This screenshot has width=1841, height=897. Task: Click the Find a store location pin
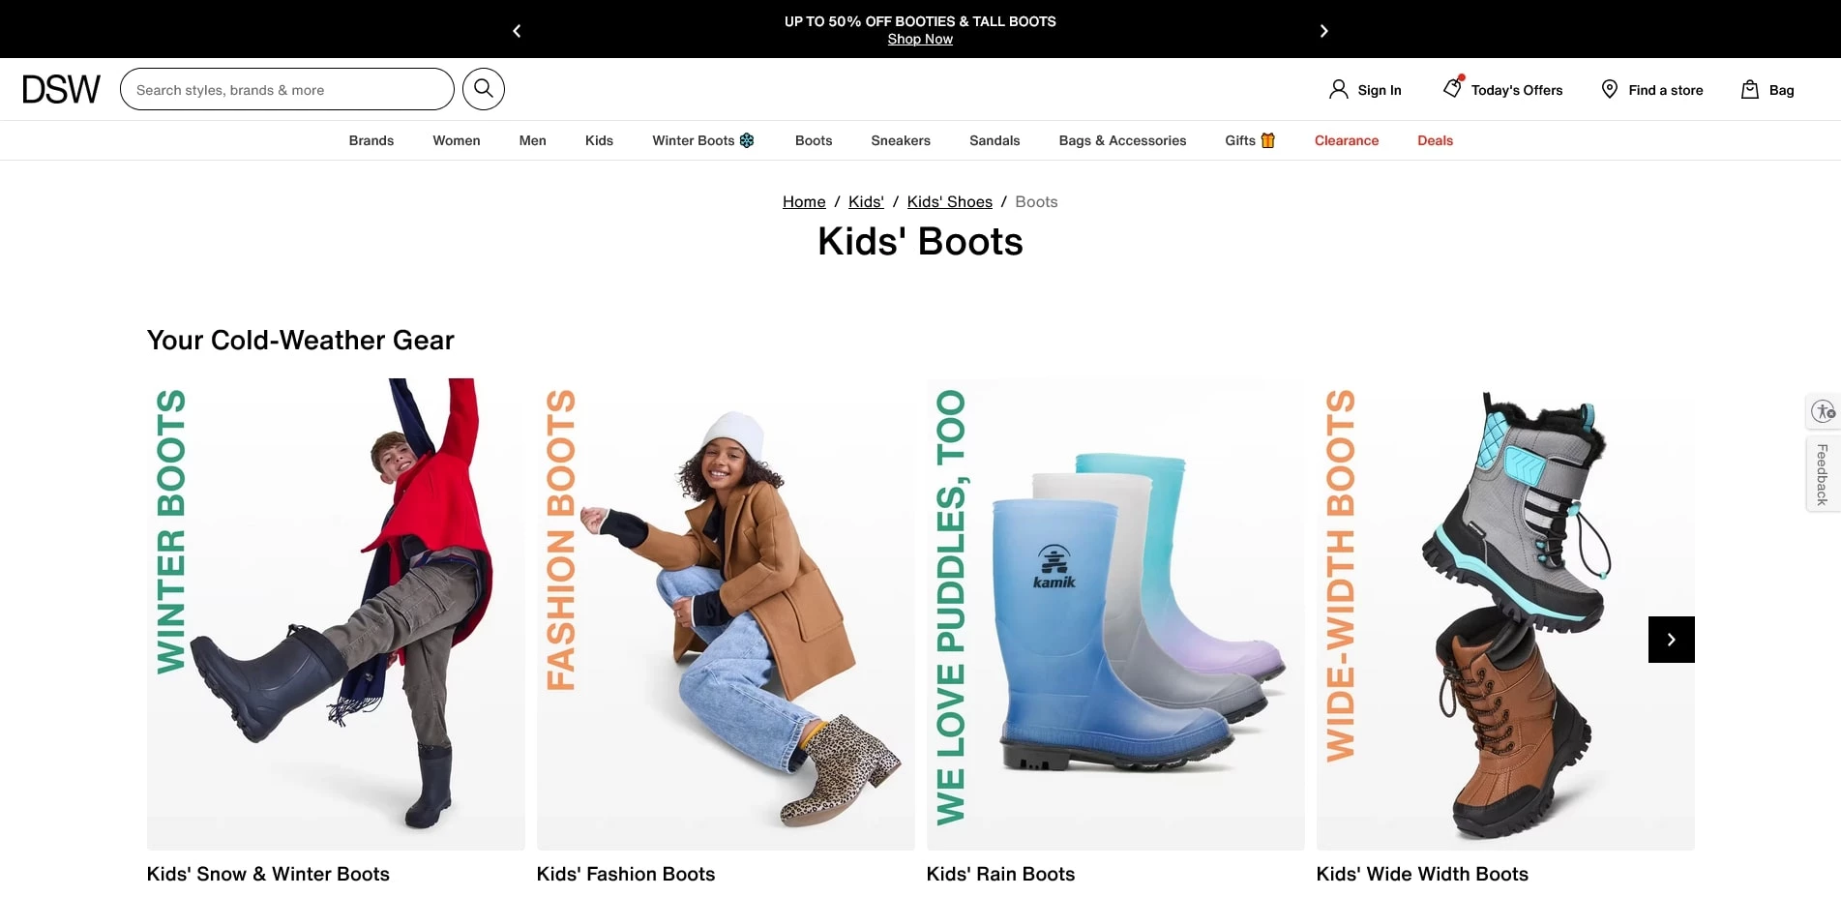coord(1610,89)
